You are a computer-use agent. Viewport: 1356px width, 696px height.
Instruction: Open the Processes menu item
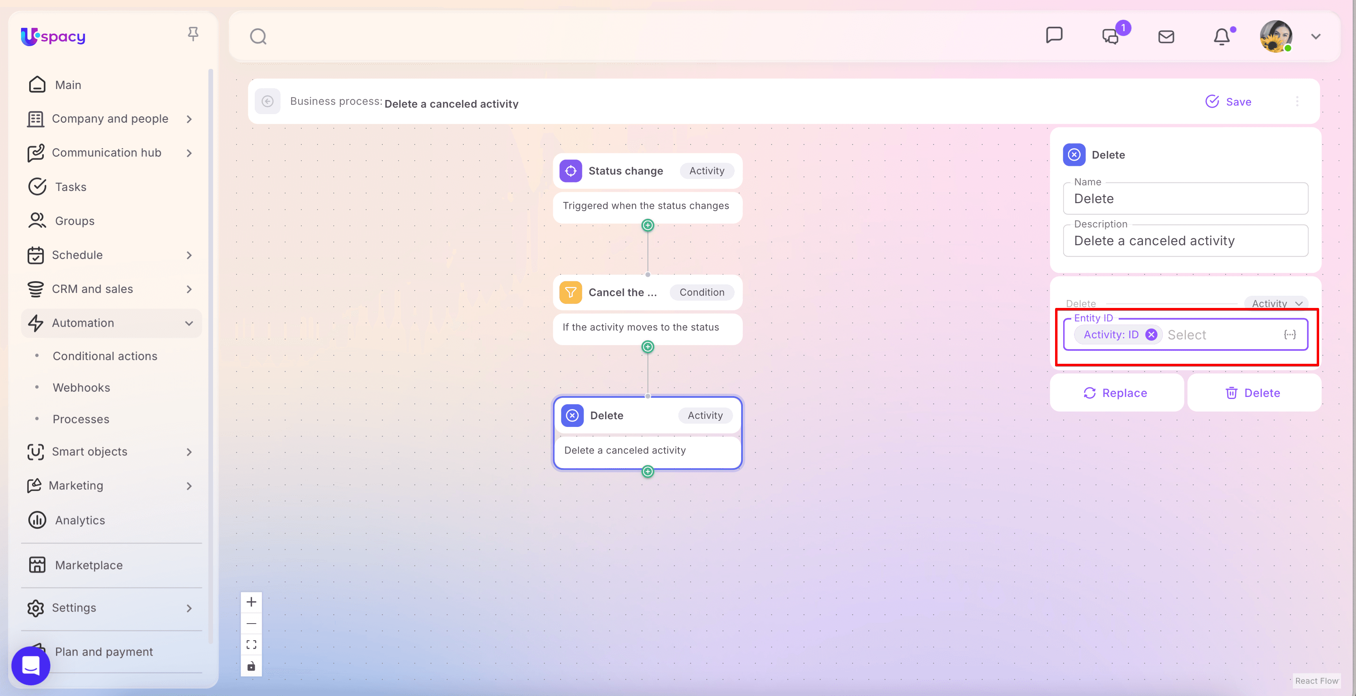pos(81,419)
